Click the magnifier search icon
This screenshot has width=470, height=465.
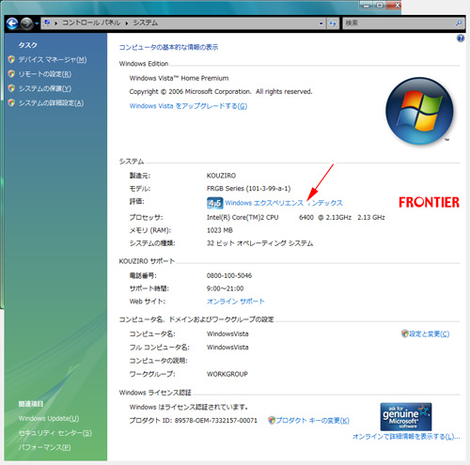(x=459, y=23)
